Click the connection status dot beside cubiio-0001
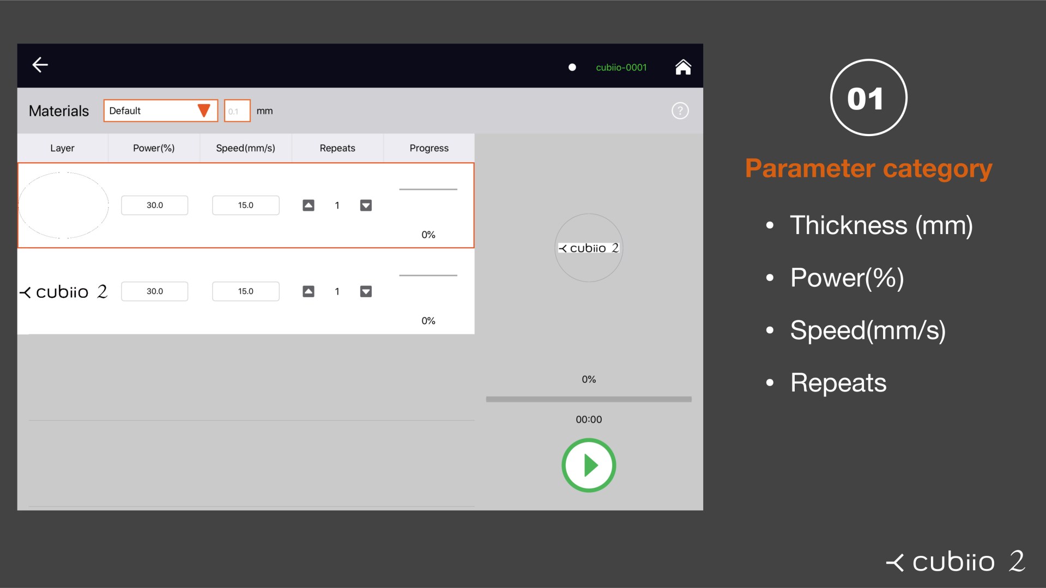This screenshot has height=588, width=1046. [572, 67]
